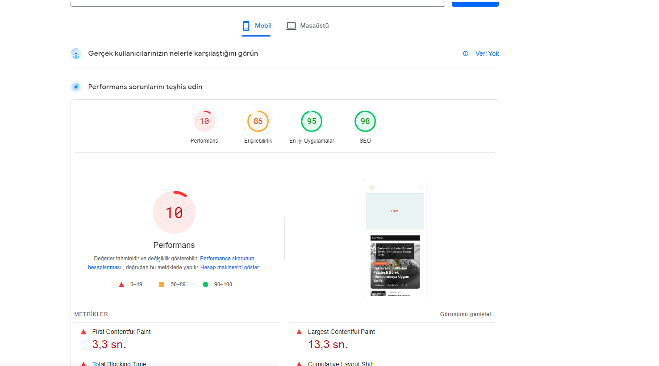Open Performance skorunun hesaplanması link
This screenshot has width=659, height=366.
[x=227, y=259]
